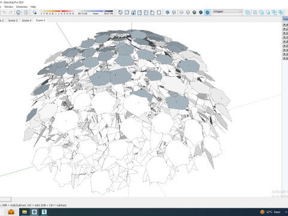The image size is (288, 216).
Task: Select Shaded face style
Action: point(194,13)
